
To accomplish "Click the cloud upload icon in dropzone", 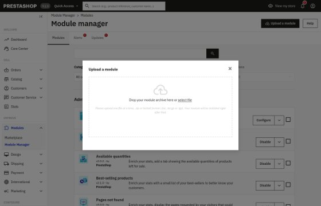I will [x=160, y=90].
